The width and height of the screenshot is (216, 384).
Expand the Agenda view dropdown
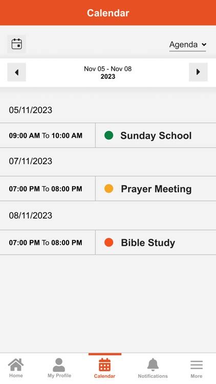187,45
